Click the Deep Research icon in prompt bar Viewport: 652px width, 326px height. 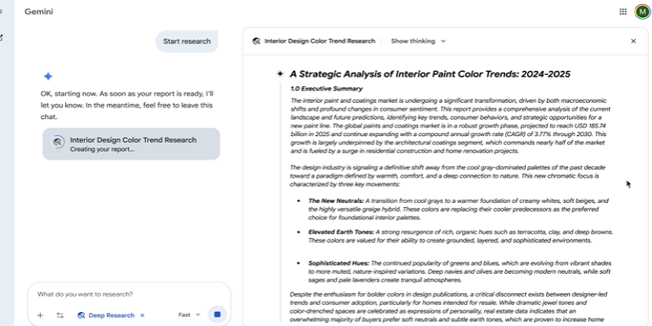[81, 315]
